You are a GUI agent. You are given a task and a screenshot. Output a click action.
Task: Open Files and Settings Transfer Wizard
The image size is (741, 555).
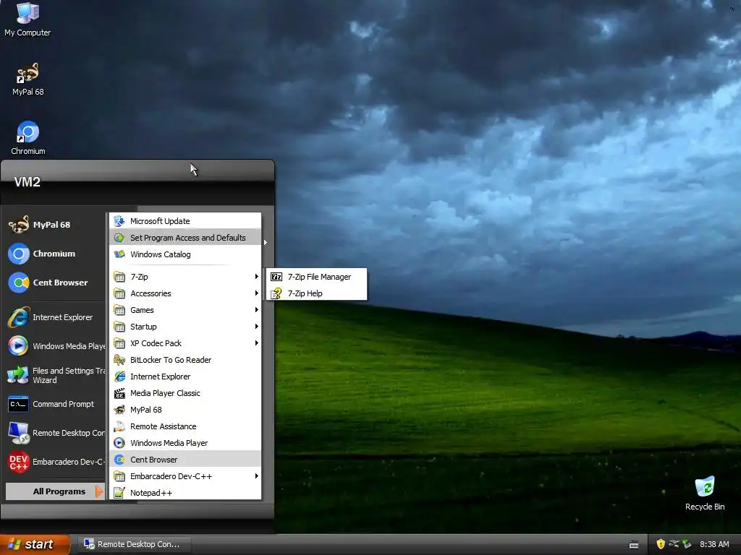[x=55, y=375]
